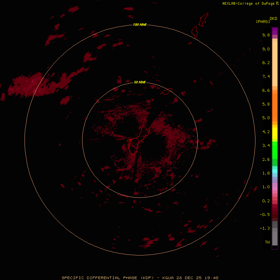Image resolution: width=280 pixels, height=280 pixels.
Task: Click the DKD units label above color bar
Action: tap(273, 19)
